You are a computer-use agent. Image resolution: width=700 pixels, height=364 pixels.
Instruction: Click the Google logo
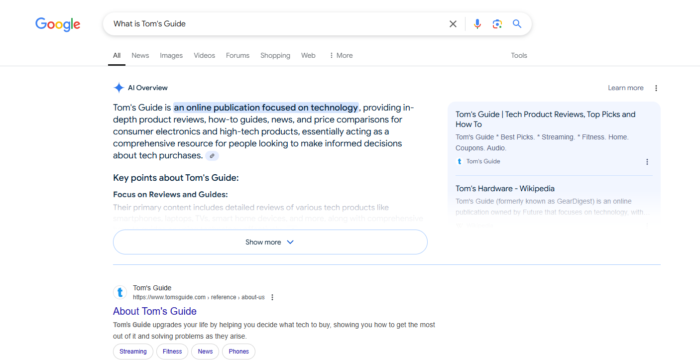58,24
